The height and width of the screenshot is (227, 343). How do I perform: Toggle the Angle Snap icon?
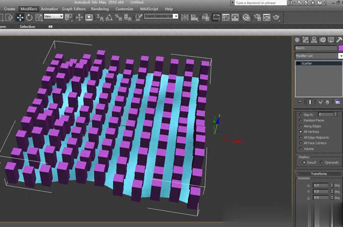[x=109, y=17]
